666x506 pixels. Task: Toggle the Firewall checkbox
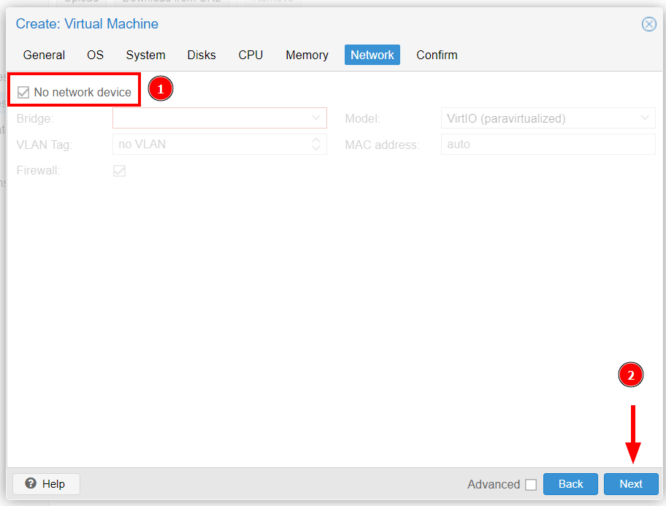click(119, 171)
